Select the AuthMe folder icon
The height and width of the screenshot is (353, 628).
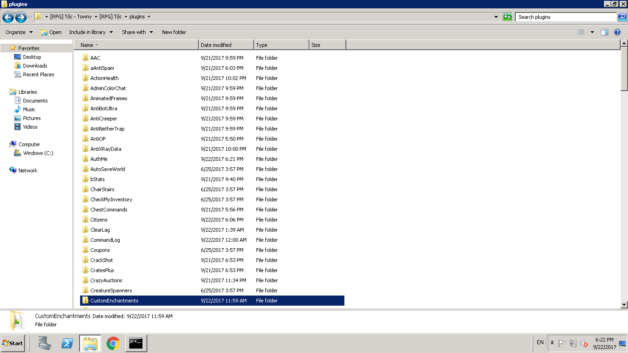(x=85, y=159)
